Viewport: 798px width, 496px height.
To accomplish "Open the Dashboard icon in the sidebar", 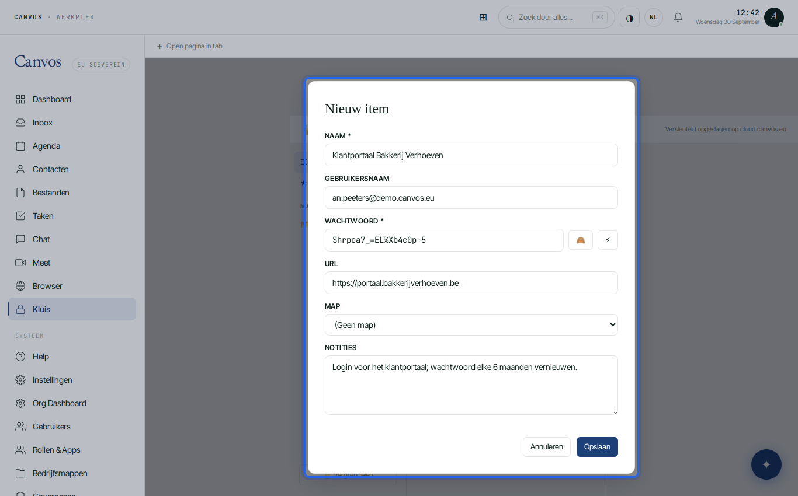I will tap(20, 99).
